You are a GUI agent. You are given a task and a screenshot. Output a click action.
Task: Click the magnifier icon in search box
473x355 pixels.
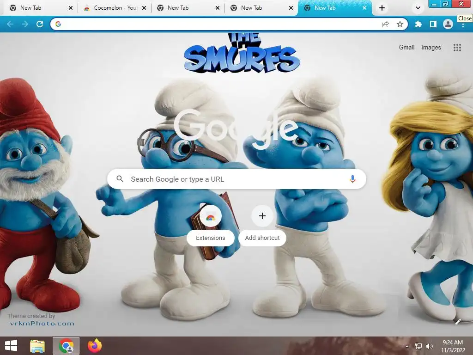click(120, 179)
